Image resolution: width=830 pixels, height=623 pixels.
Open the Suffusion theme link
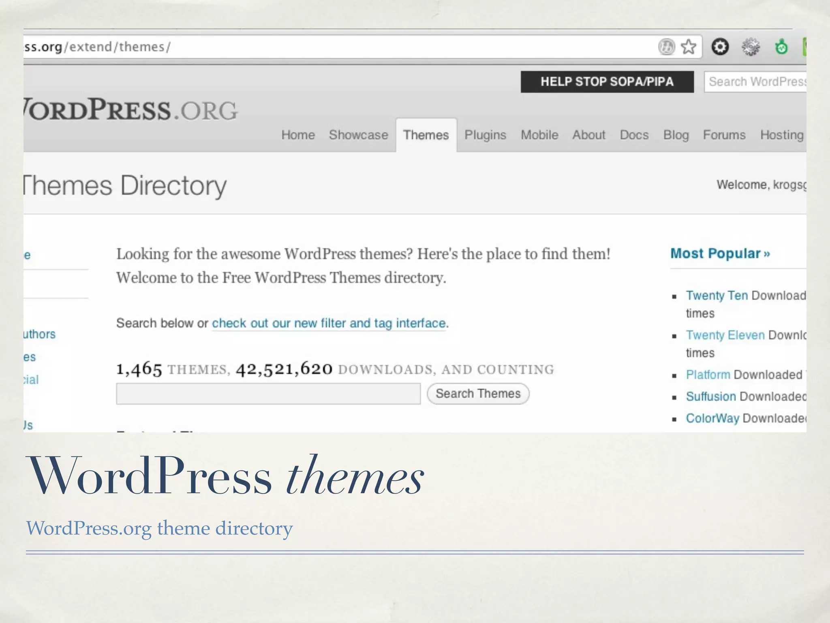click(x=711, y=396)
